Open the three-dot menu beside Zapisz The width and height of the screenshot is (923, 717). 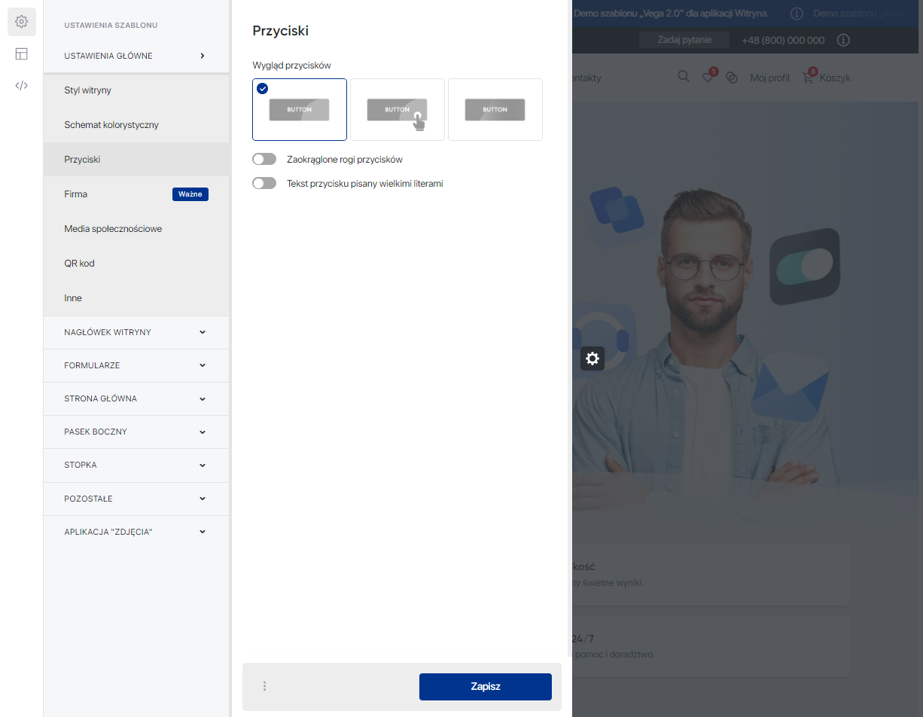tap(264, 686)
